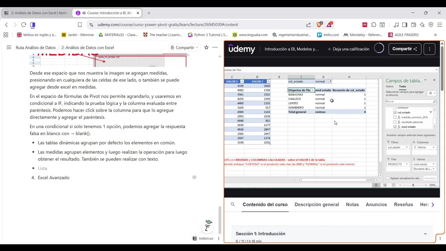Open the trello.com bookmark

(328, 35)
